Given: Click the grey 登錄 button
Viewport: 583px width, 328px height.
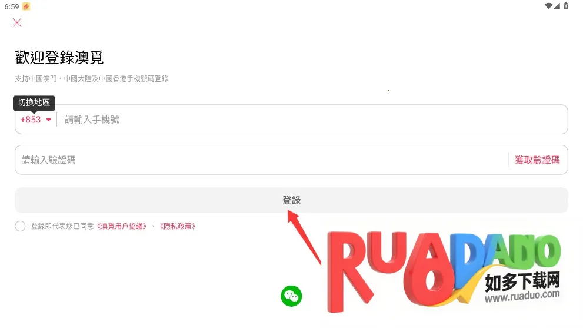Looking at the screenshot, I should click(292, 200).
